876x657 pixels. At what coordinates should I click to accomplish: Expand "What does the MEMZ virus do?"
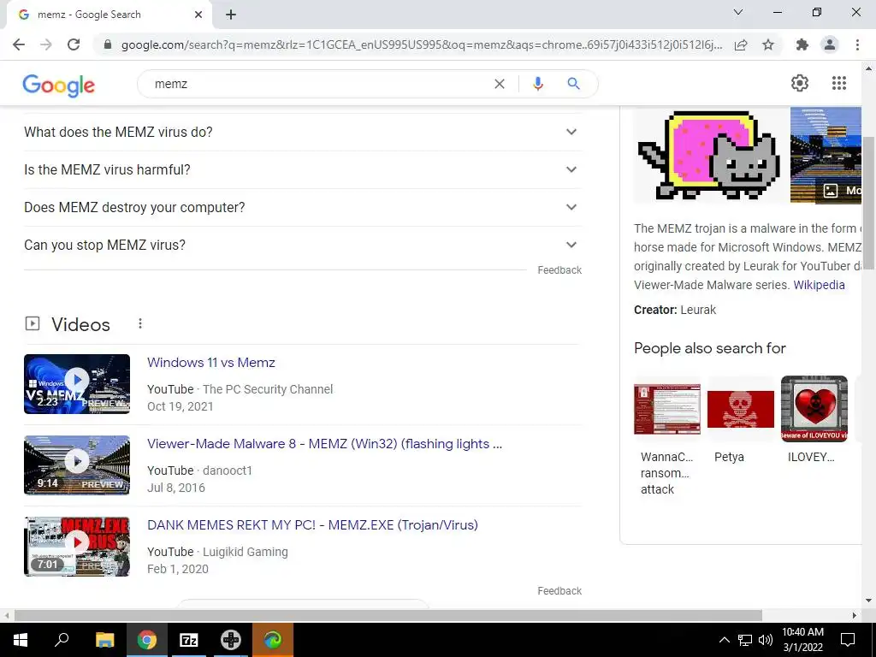[x=303, y=132]
